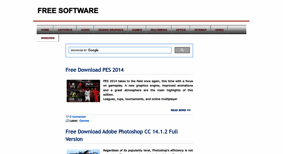283x154 pixels.
Task: Go to the VIDEO category
Action: click(x=219, y=29)
